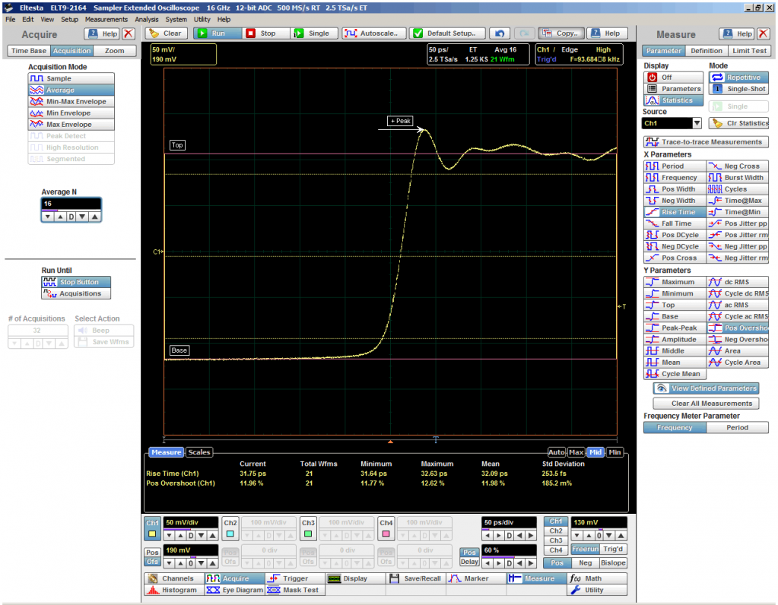778x605 pixels.
Task: Select the Pos Overshoot Y parameter
Action: [738, 328]
